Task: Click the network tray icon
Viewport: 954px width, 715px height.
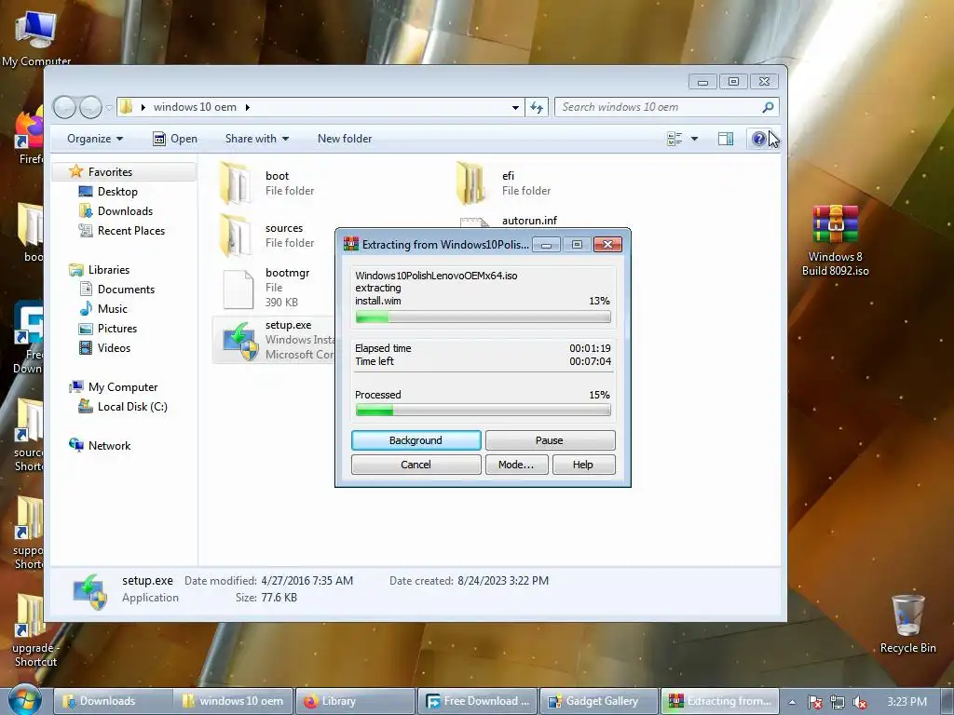Action: (838, 702)
